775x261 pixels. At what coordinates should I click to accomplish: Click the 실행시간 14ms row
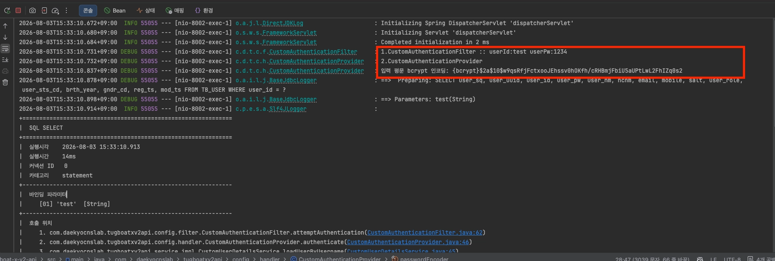click(52, 157)
